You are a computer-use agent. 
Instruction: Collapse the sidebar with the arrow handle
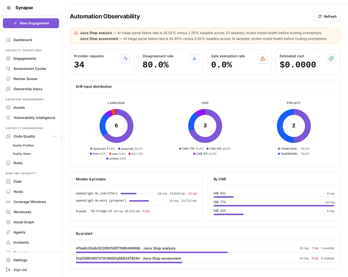point(62,138)
